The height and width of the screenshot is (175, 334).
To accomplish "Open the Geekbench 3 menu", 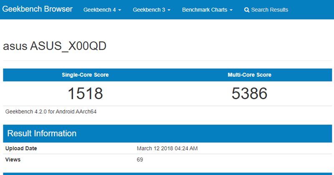I will (152, 10).
